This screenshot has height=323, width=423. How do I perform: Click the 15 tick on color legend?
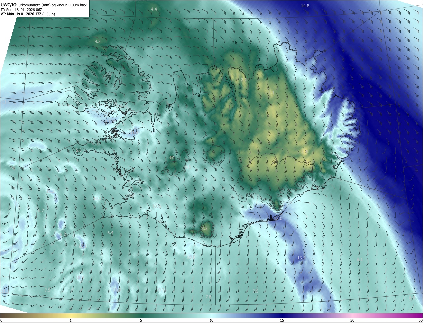tap(282, 321)
